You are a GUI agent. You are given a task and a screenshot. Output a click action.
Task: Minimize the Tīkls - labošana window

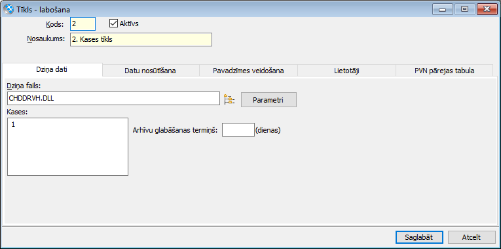tap(443, 9)
